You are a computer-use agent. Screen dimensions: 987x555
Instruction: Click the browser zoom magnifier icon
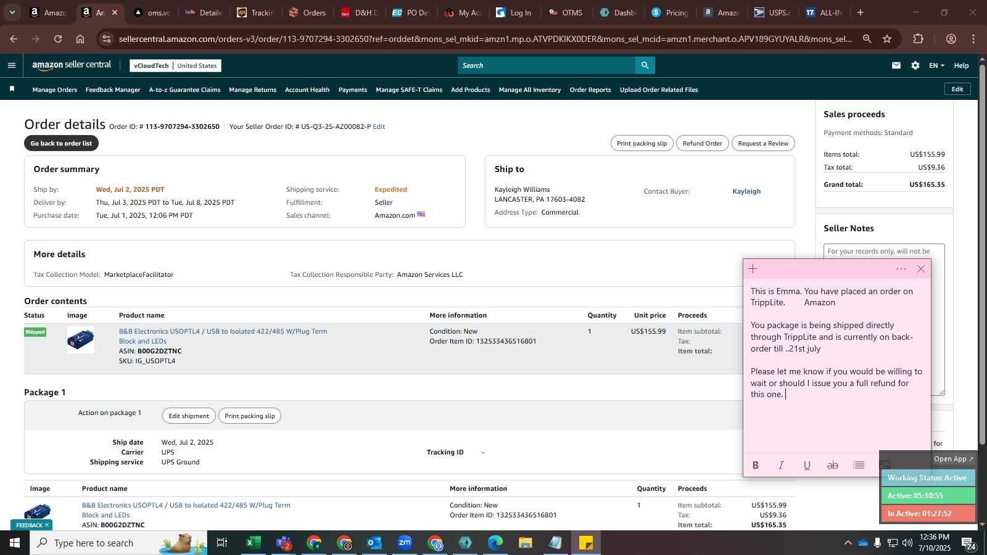pos(867,39)
